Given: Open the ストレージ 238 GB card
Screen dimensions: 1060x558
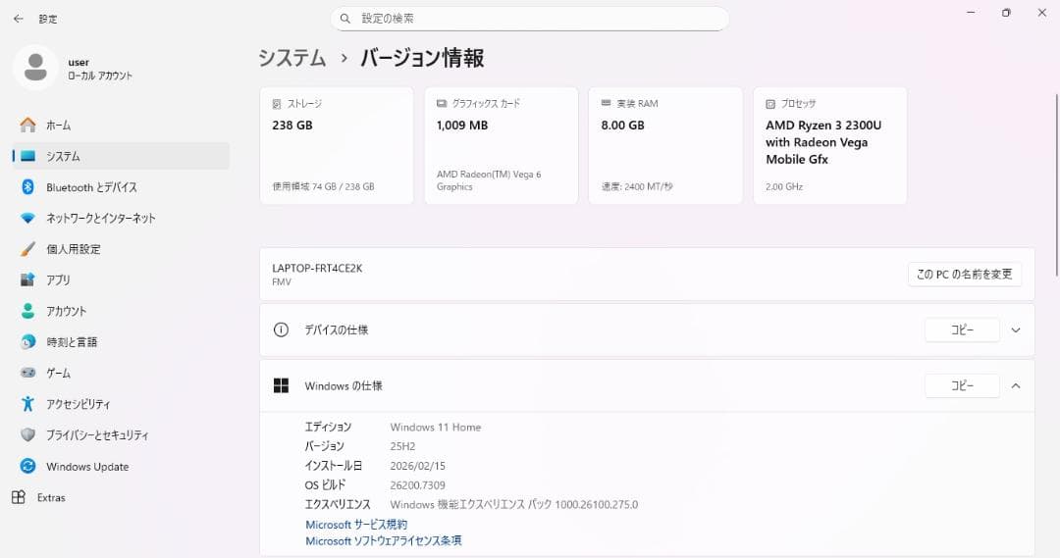Looking at the screenshot, I should [337, 145].
